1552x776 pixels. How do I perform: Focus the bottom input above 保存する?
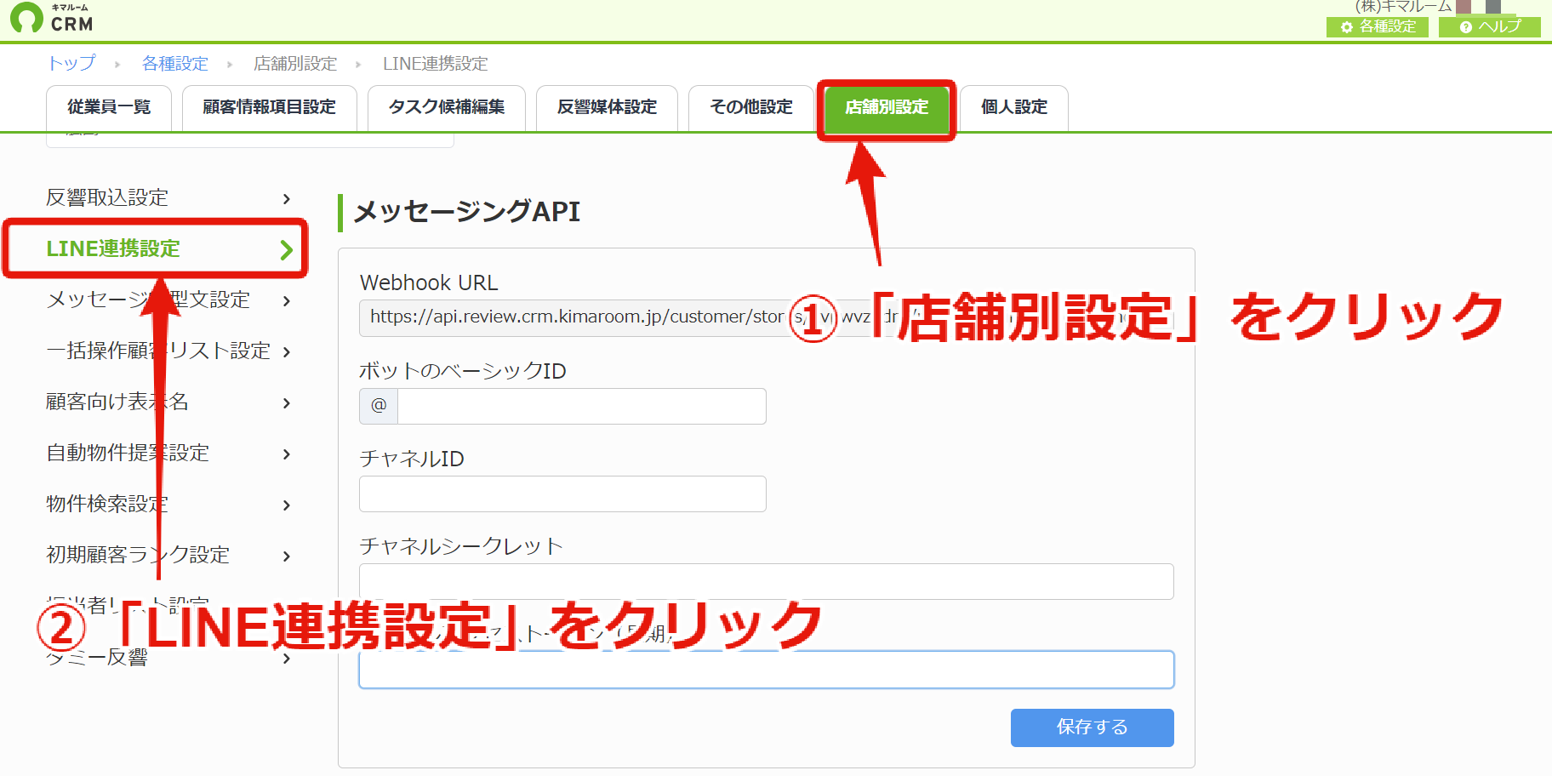pyautogui.click(x=767, y=670)
